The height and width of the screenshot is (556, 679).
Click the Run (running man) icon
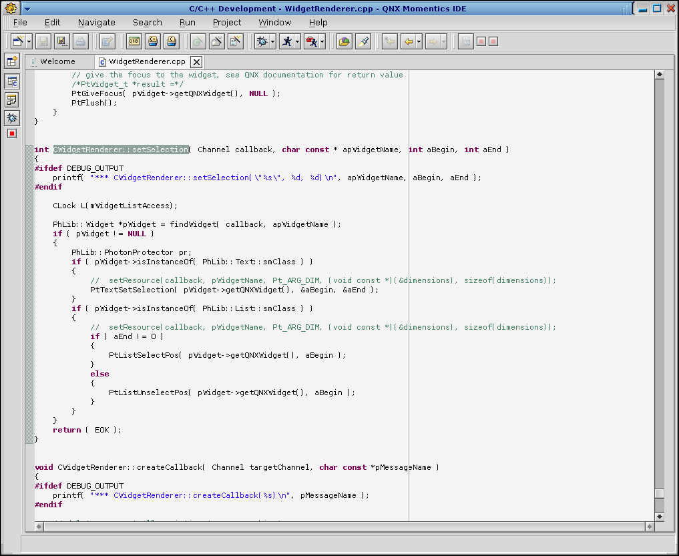(x=286, y=42)
